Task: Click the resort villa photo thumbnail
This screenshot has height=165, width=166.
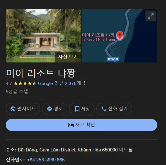Action: click(43, 36)
